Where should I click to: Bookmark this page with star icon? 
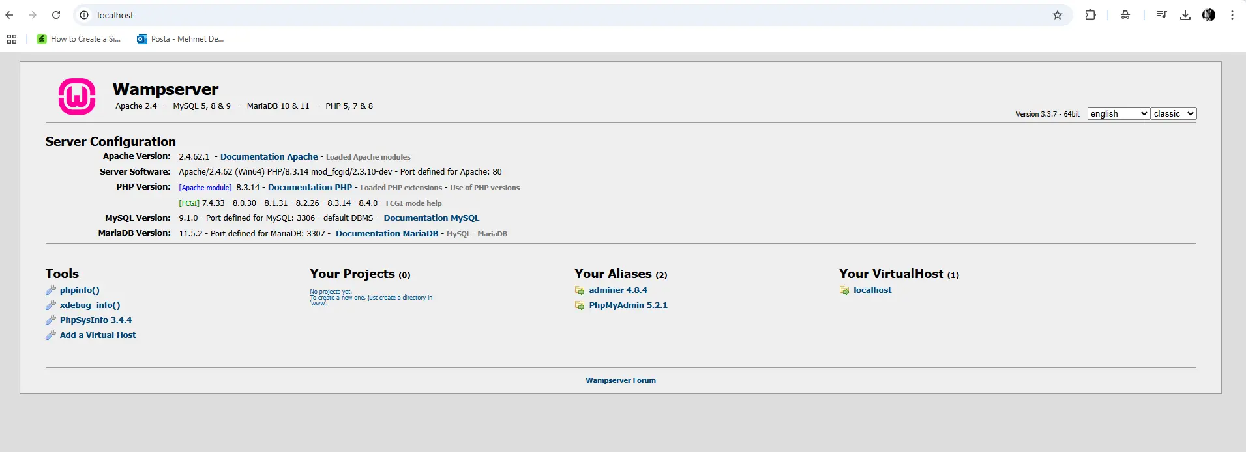click(1057, 15)
